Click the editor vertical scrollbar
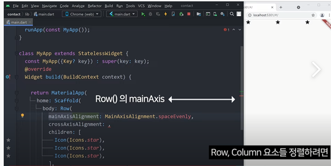Viewport: 331px width, 166px height. click(x=241, y=88)
